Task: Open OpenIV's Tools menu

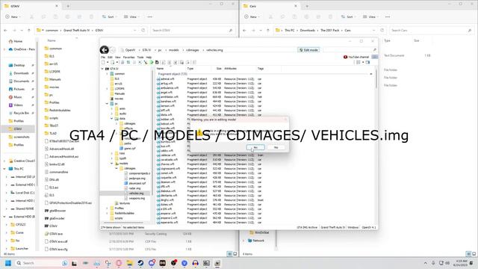Action: pos(140,58)
